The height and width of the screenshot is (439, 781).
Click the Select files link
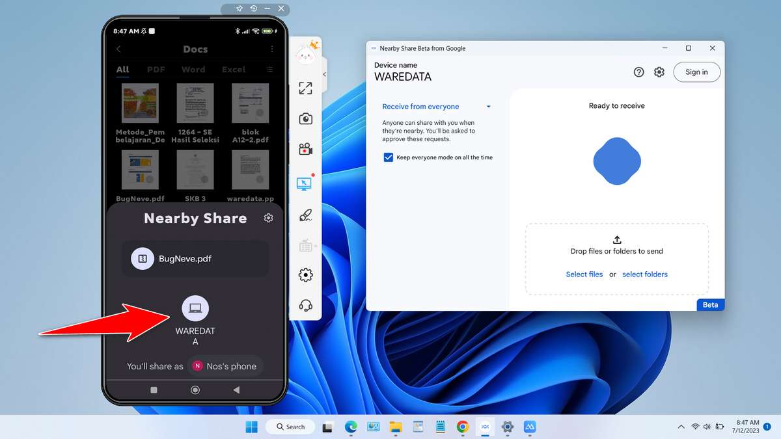(x=584, y=274)
